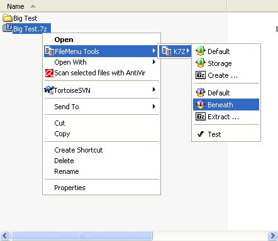Image resolution: width=278 pixels, height=241 pixels.
Task: Open Properties from the context menu
Action: point(102,188)
